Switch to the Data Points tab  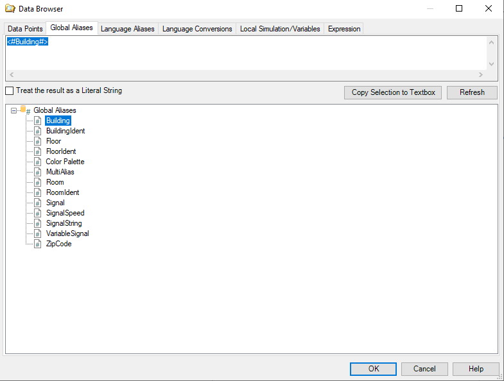click(25, 29)
